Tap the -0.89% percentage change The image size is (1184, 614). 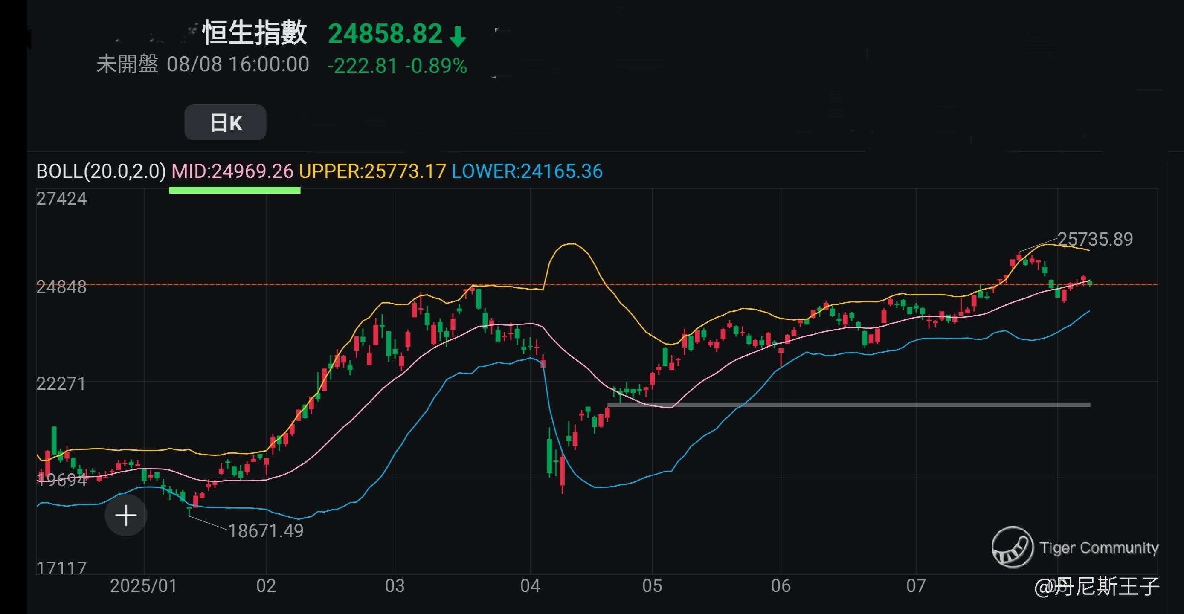(436, 66)
